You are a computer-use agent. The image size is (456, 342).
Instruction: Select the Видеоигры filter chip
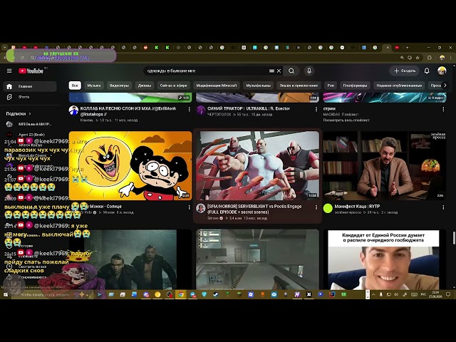click(119, 85)
